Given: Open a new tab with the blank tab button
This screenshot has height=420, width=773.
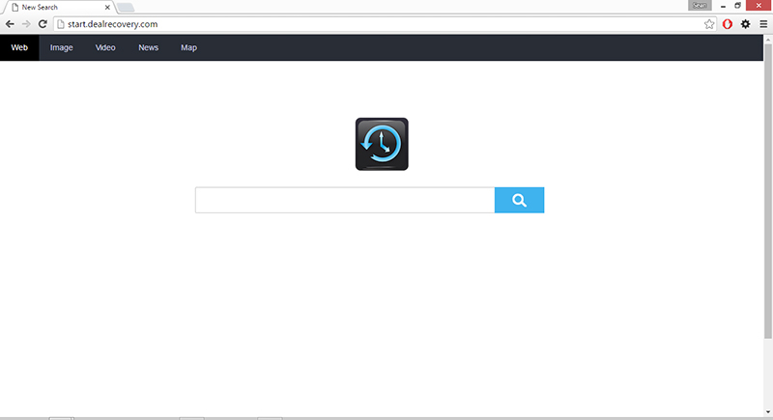Looking at the screenshot, I should click(126, 8).
